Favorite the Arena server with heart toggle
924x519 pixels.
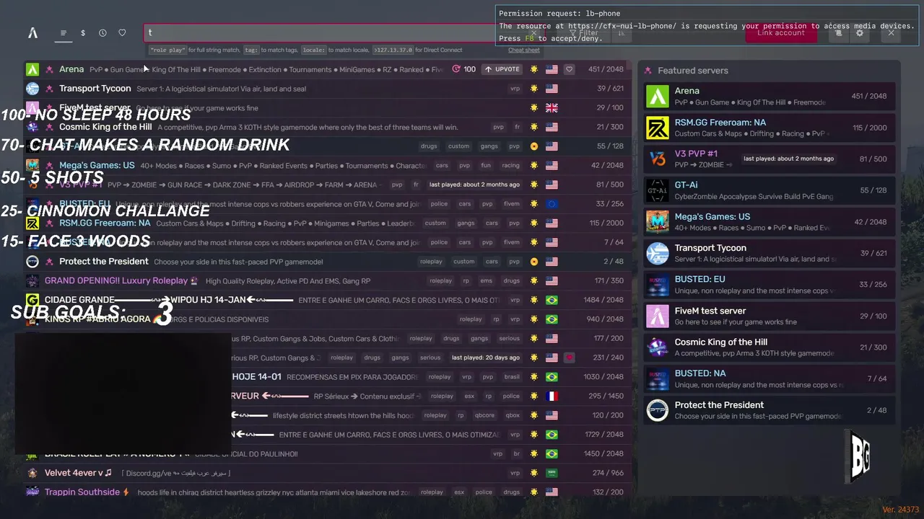point(570,69)
